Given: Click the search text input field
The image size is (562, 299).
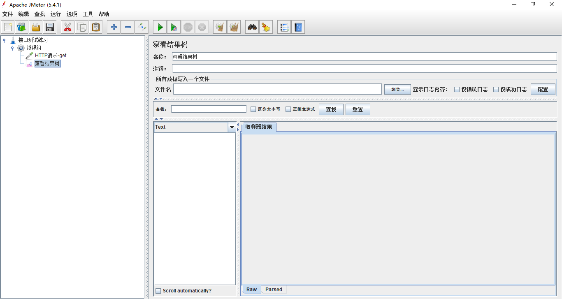Looking at the screenshot, I should (x=209, y=109).
